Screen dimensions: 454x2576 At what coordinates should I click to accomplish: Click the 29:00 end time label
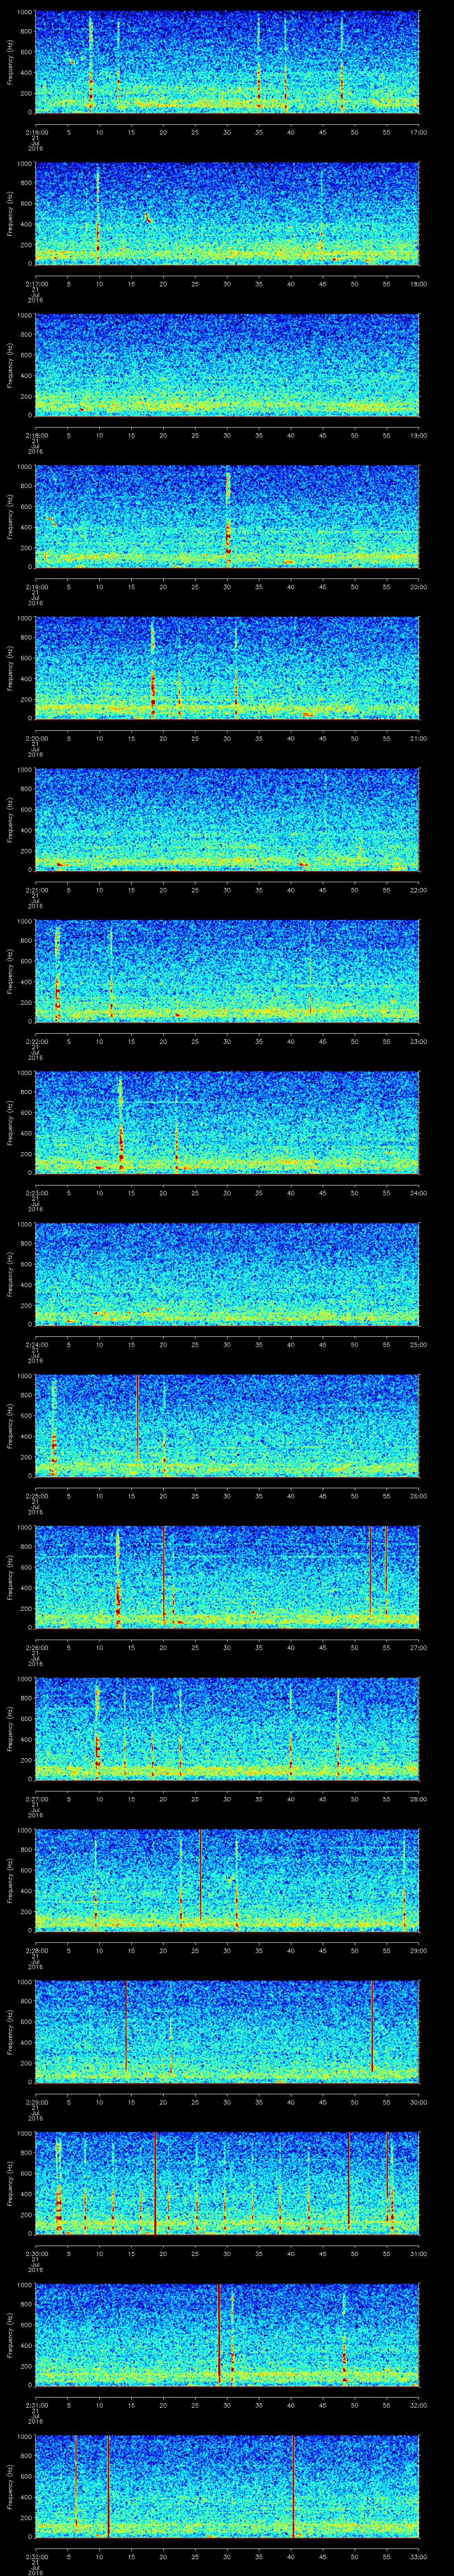click(419, 1950)
